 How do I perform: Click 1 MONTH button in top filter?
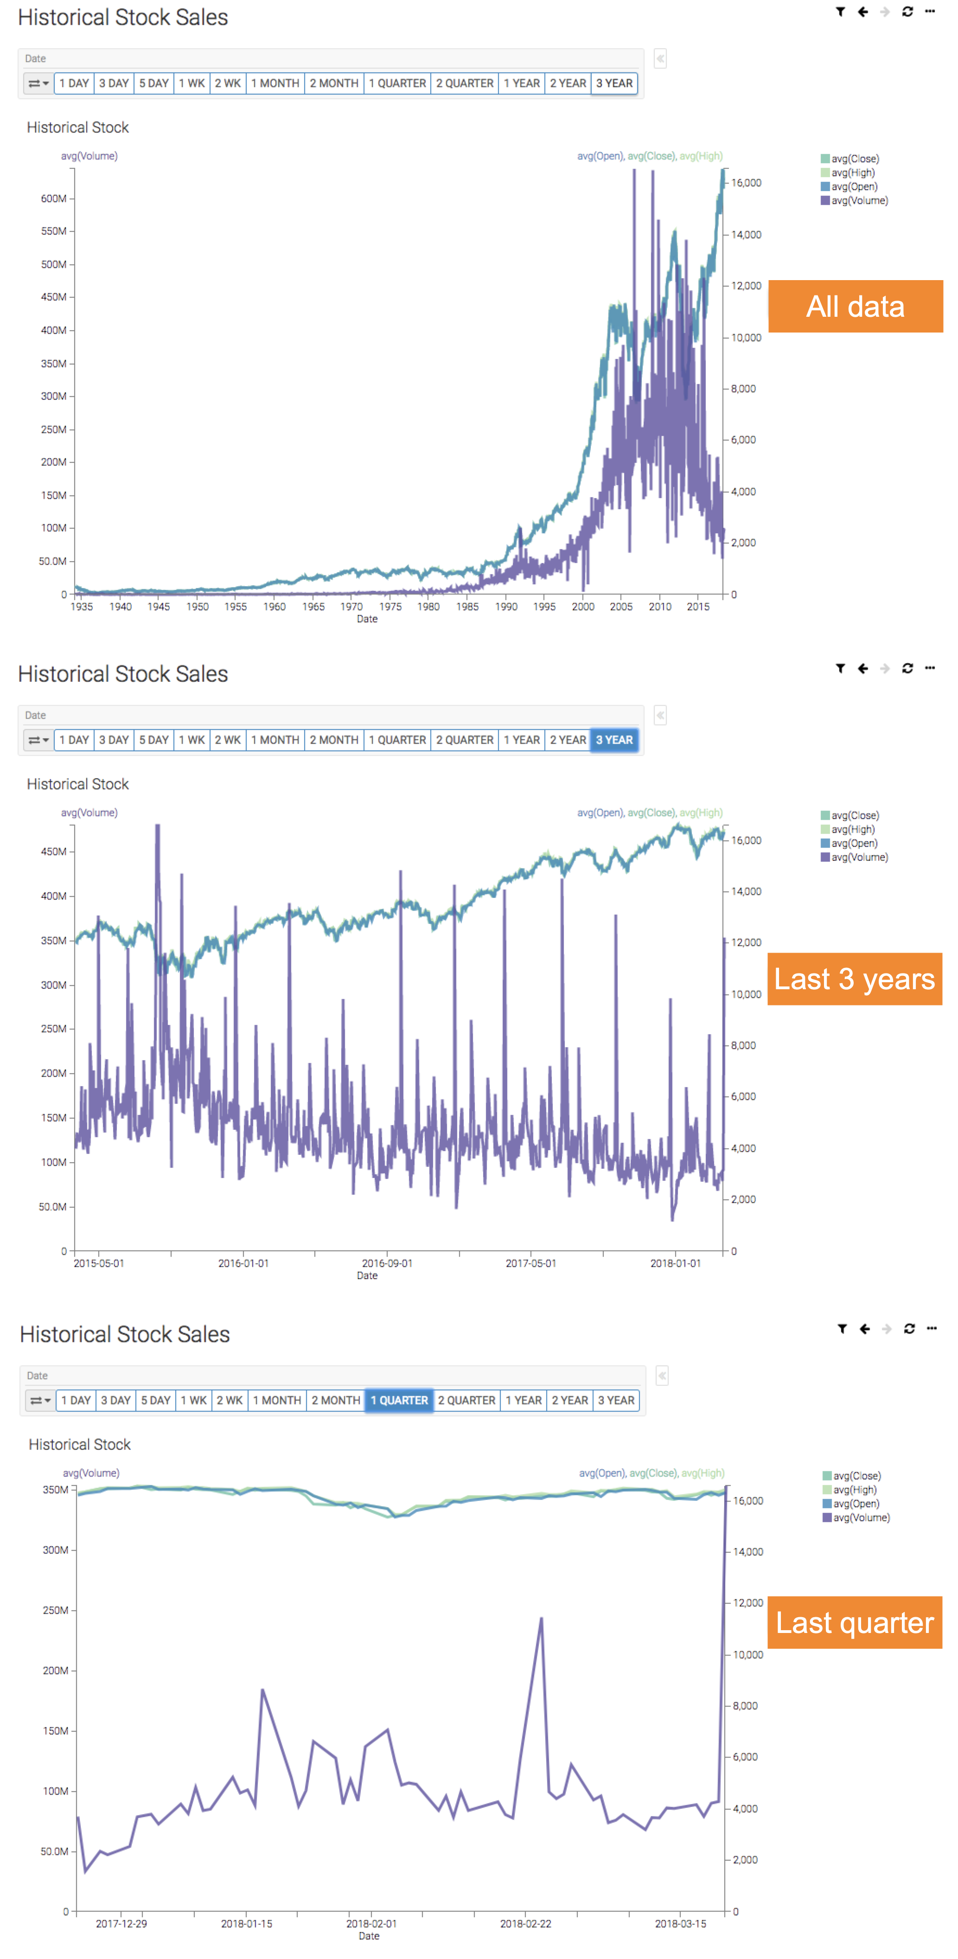click(275, 83)
